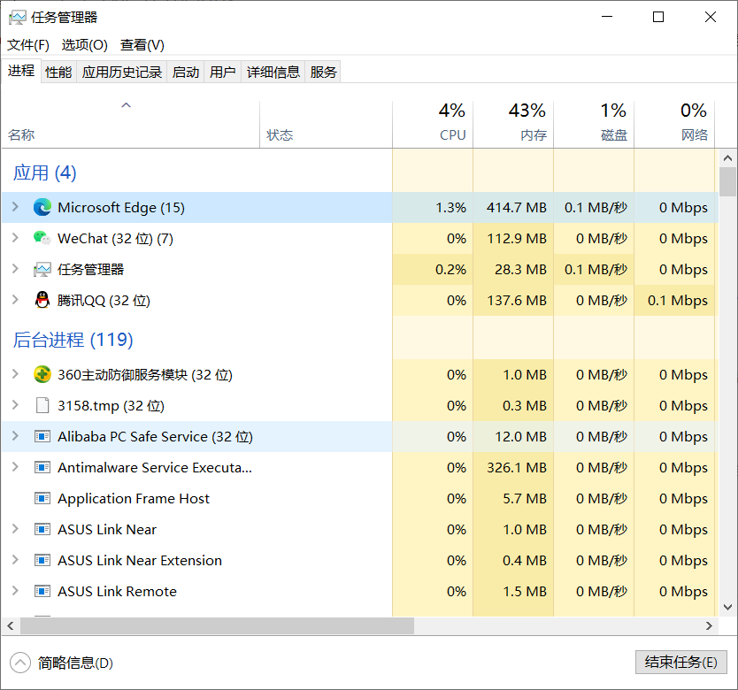The width and height of the screenshot is (738, 690).
Task: Click the Alibaba PC Safe Service icon
Action: pos(42,437)
